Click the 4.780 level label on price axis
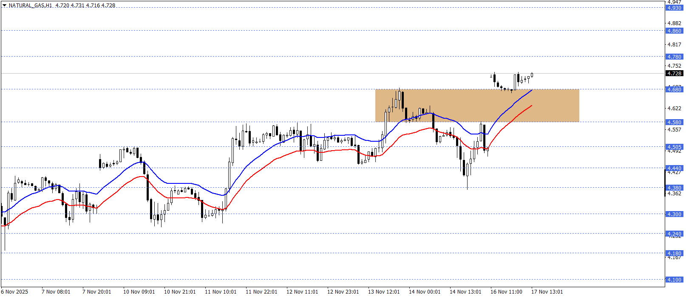 click(674, 57)
